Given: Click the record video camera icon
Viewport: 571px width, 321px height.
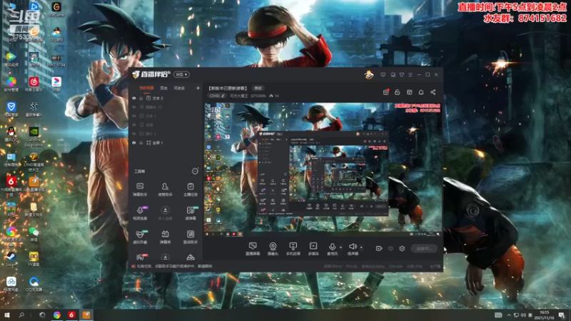Looking at the screenshot, I should [x=379, y=248].
